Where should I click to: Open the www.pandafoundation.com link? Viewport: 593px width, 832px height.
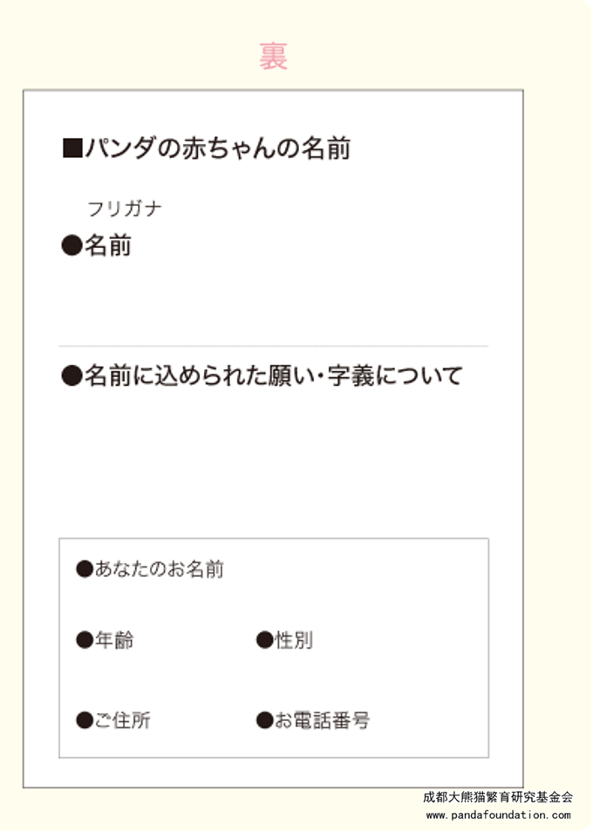coord(498,815)
